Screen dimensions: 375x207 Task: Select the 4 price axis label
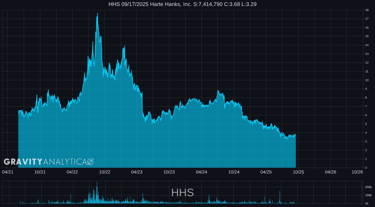pyautogui.click(x=366, y=132)
